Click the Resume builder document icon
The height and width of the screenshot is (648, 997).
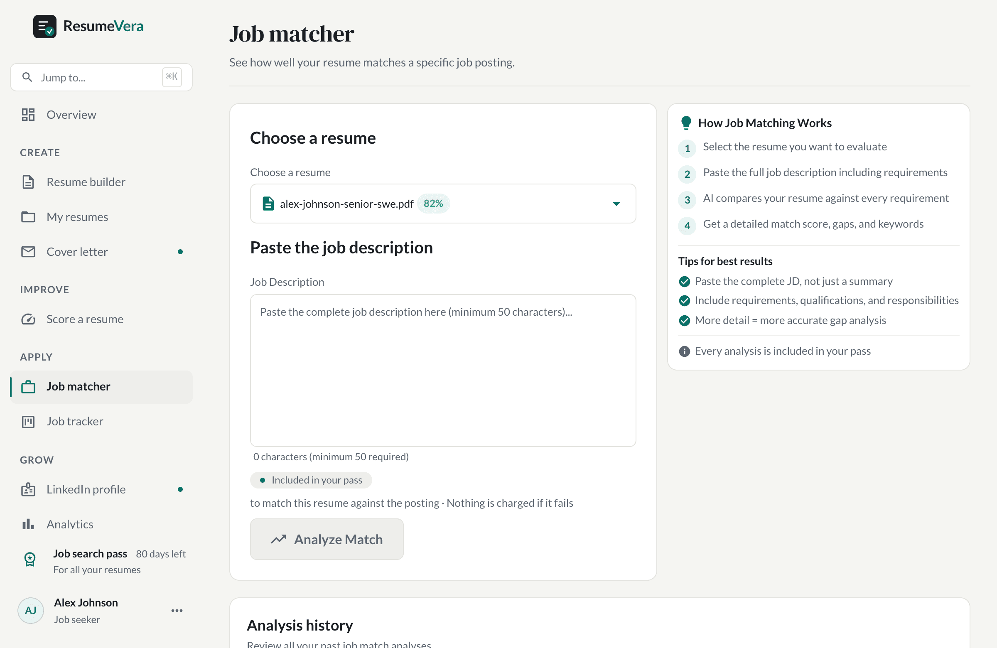tap(28, 182)
